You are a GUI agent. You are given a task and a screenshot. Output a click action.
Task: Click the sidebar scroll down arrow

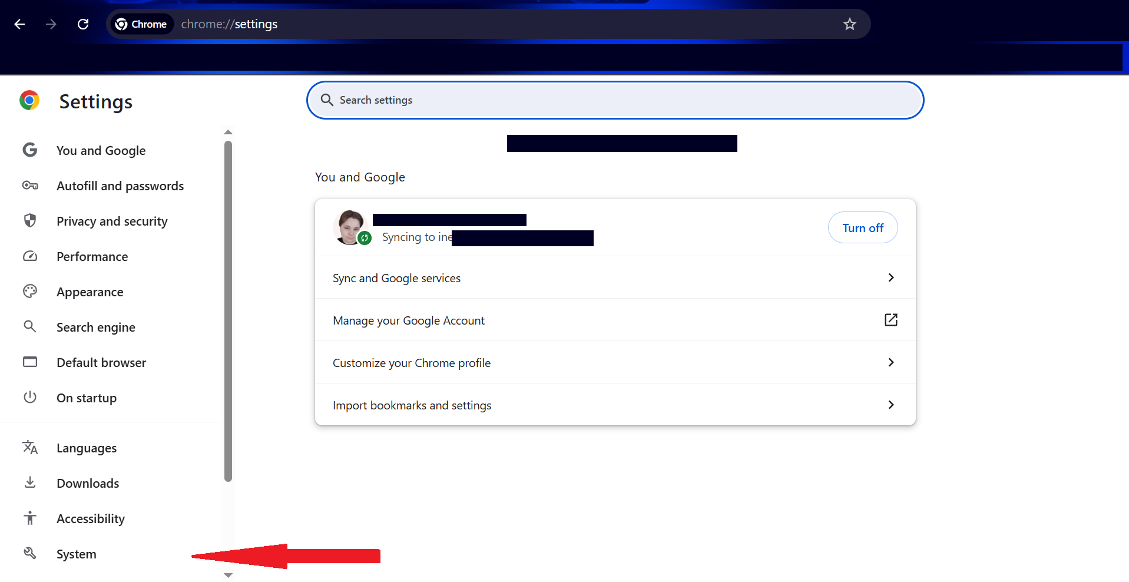pyautogui.click(x=229, y=575)
